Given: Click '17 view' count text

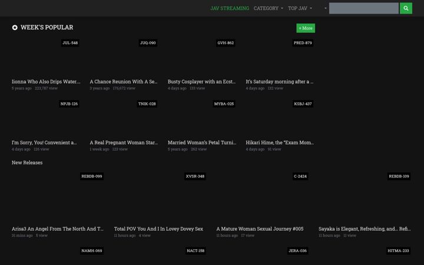Looking at the screenshot, I should pos(247,236).
